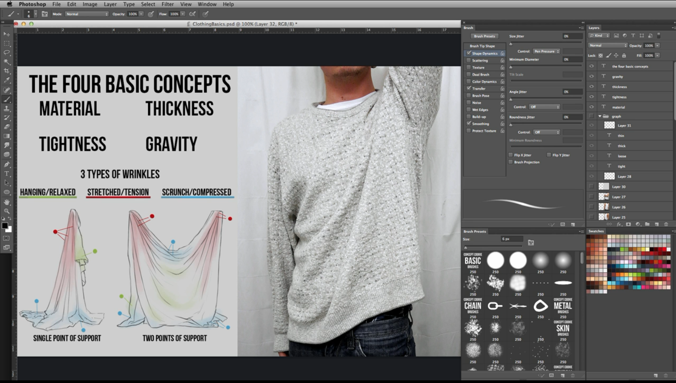The image size is (676, 383).
Task: Click the brush Size input field
Action: pyautogui.click(x=511, y=239)
